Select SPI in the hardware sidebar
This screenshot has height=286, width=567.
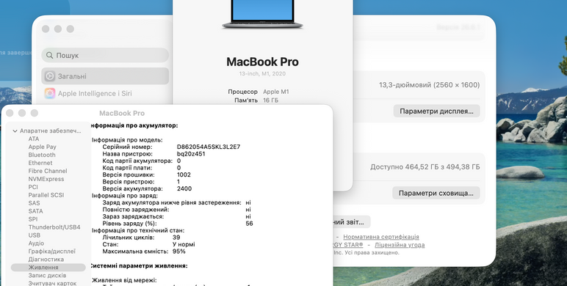(x=33, y=219)
